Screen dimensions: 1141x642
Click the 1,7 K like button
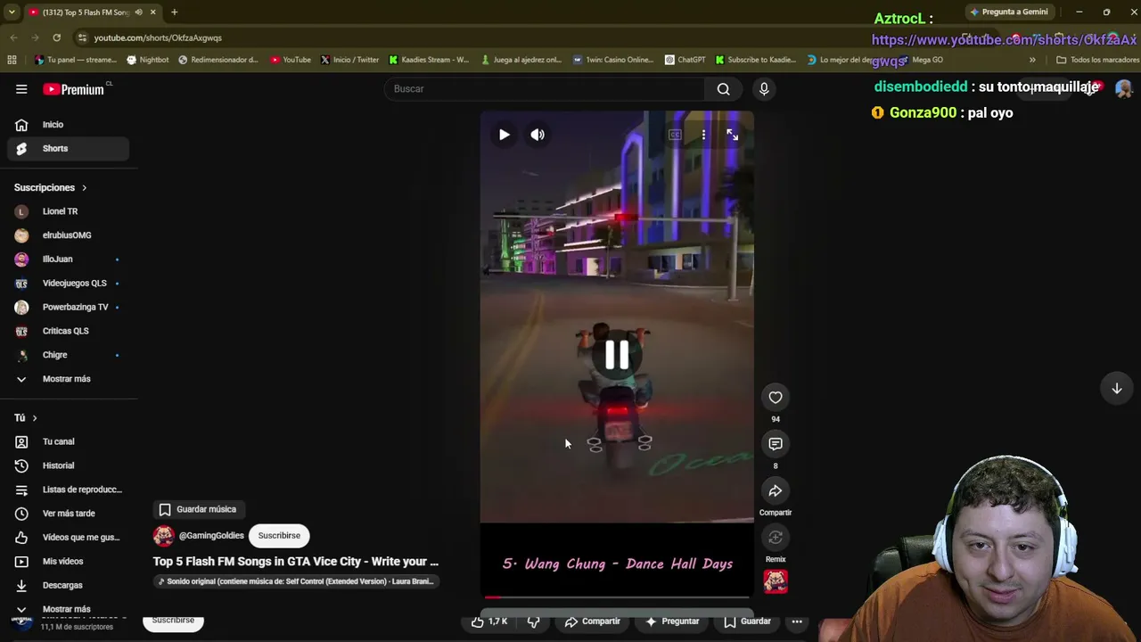pyautogui.click(x=489, y=621)
